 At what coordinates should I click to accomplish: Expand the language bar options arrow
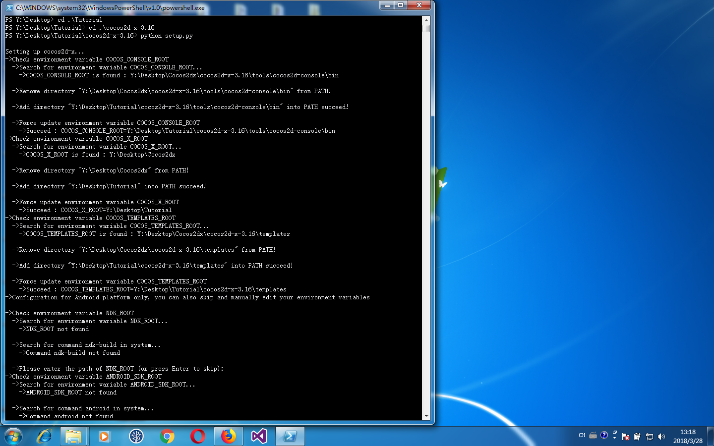point(615,438)
